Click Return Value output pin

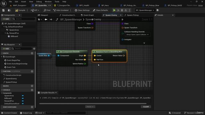(124, 56)
